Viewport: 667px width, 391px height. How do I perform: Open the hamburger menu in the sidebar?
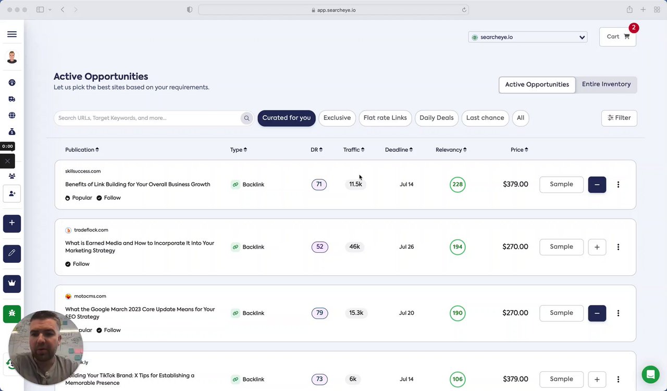coord(12,34)
